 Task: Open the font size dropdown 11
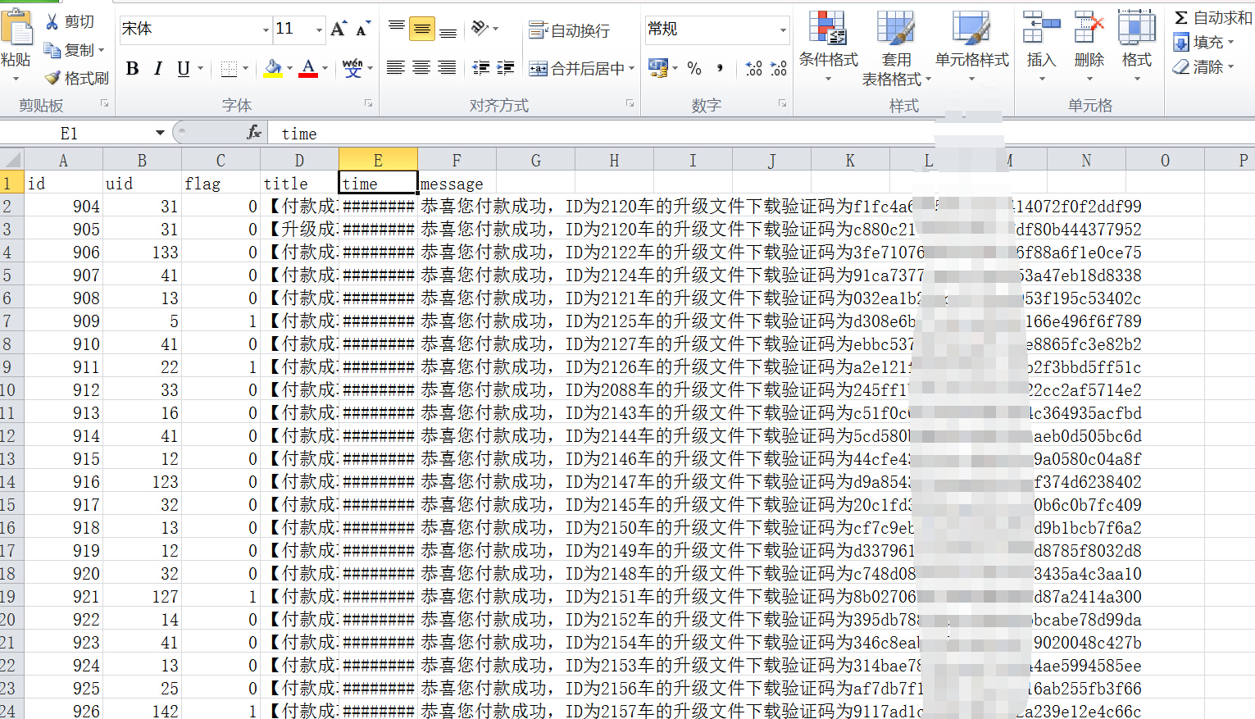click(x=320, y=30)
